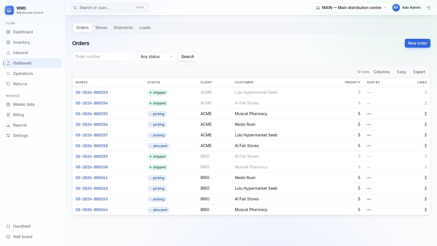437x246 pixels.
Task: Open order SO-2026-000260
Action: click(x=92, y=167)
